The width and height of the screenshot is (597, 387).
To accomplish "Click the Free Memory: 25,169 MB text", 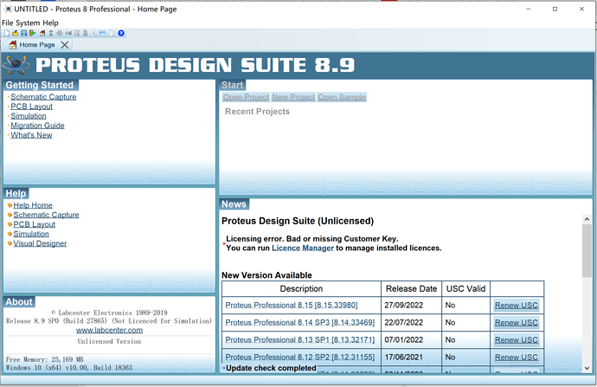I will [44, 359].
